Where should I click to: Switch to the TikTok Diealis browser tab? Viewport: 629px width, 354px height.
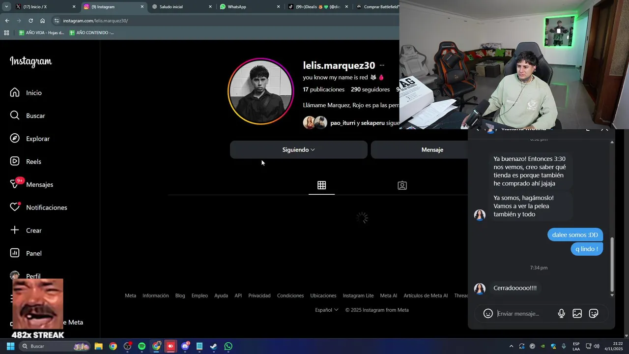click(317, 7)
